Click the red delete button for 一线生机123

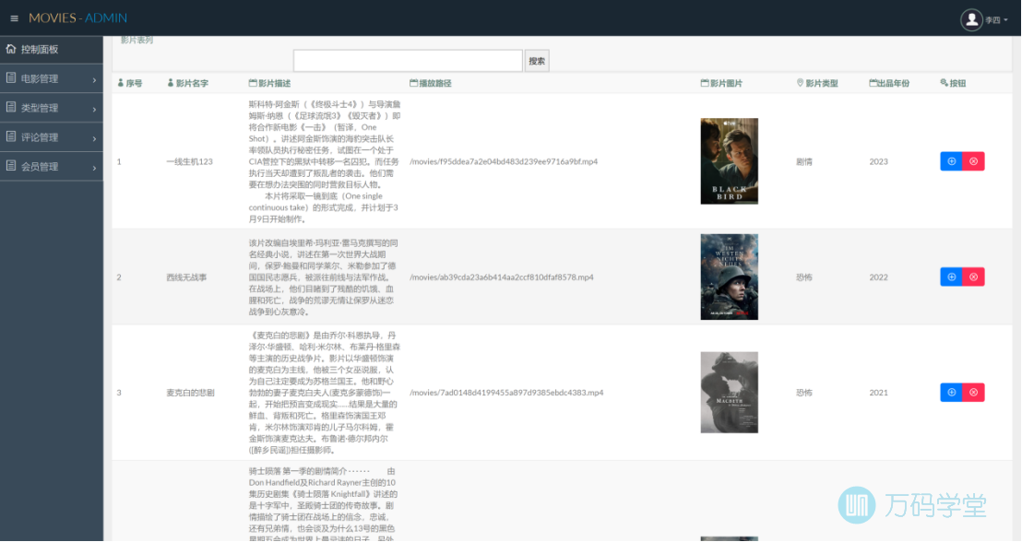point(973,161)
